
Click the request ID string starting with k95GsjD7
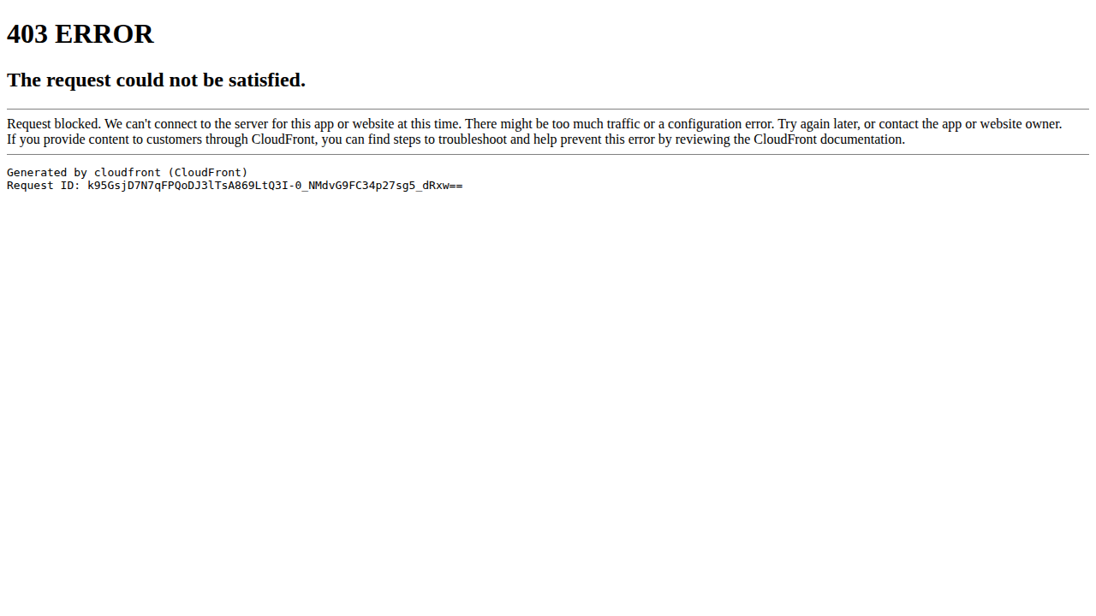point(275,185)
